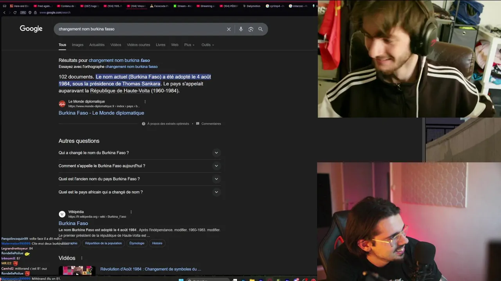
Task: Open the Plus dropdown in search filters
Action: pyautogui.click(x=189, y=45)
